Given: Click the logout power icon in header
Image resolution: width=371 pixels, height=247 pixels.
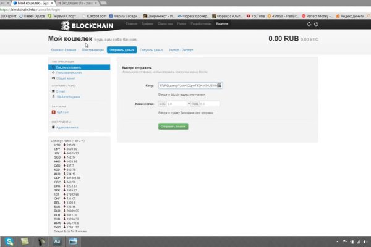Looking at the screenshot, I should click(x=317, y=24).
